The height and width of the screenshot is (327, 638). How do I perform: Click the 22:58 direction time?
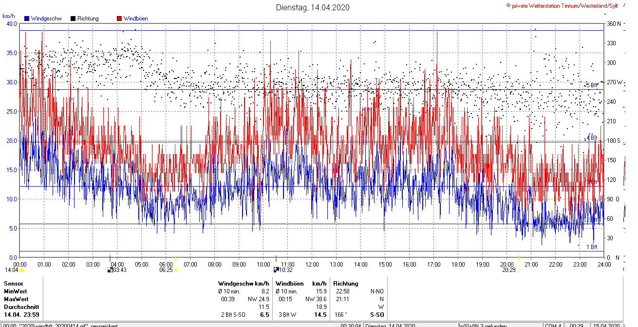pyautogui.click(x=343, y=291)
